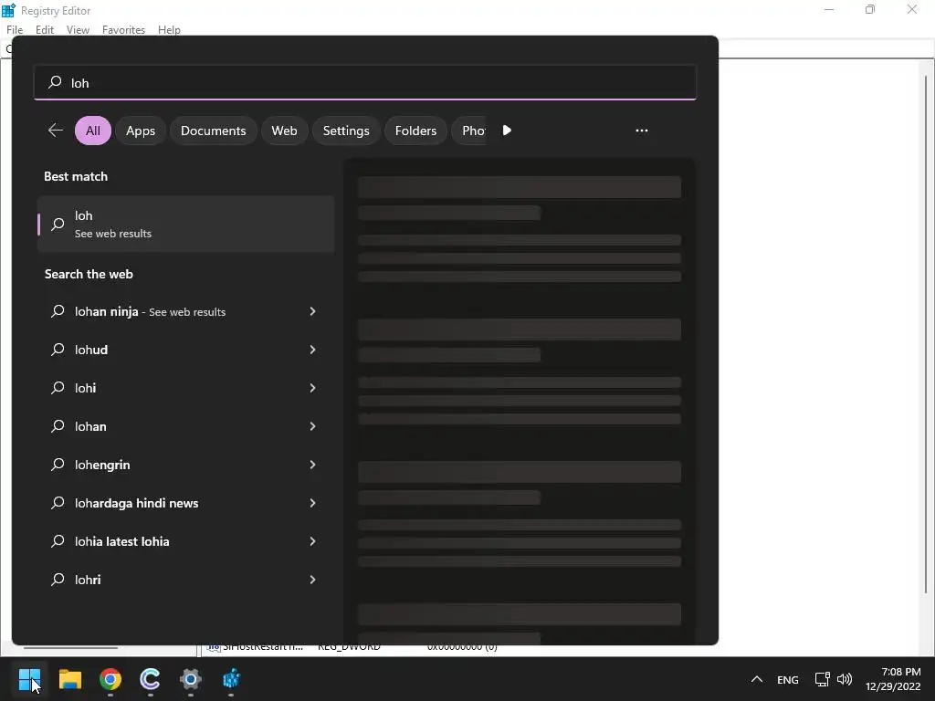Open the best match loh web result

186,225
